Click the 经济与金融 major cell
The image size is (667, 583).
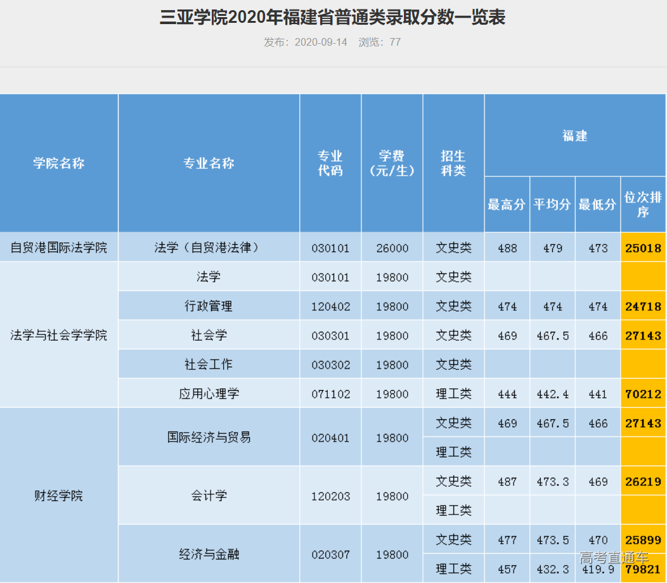[x=208, y=553]
